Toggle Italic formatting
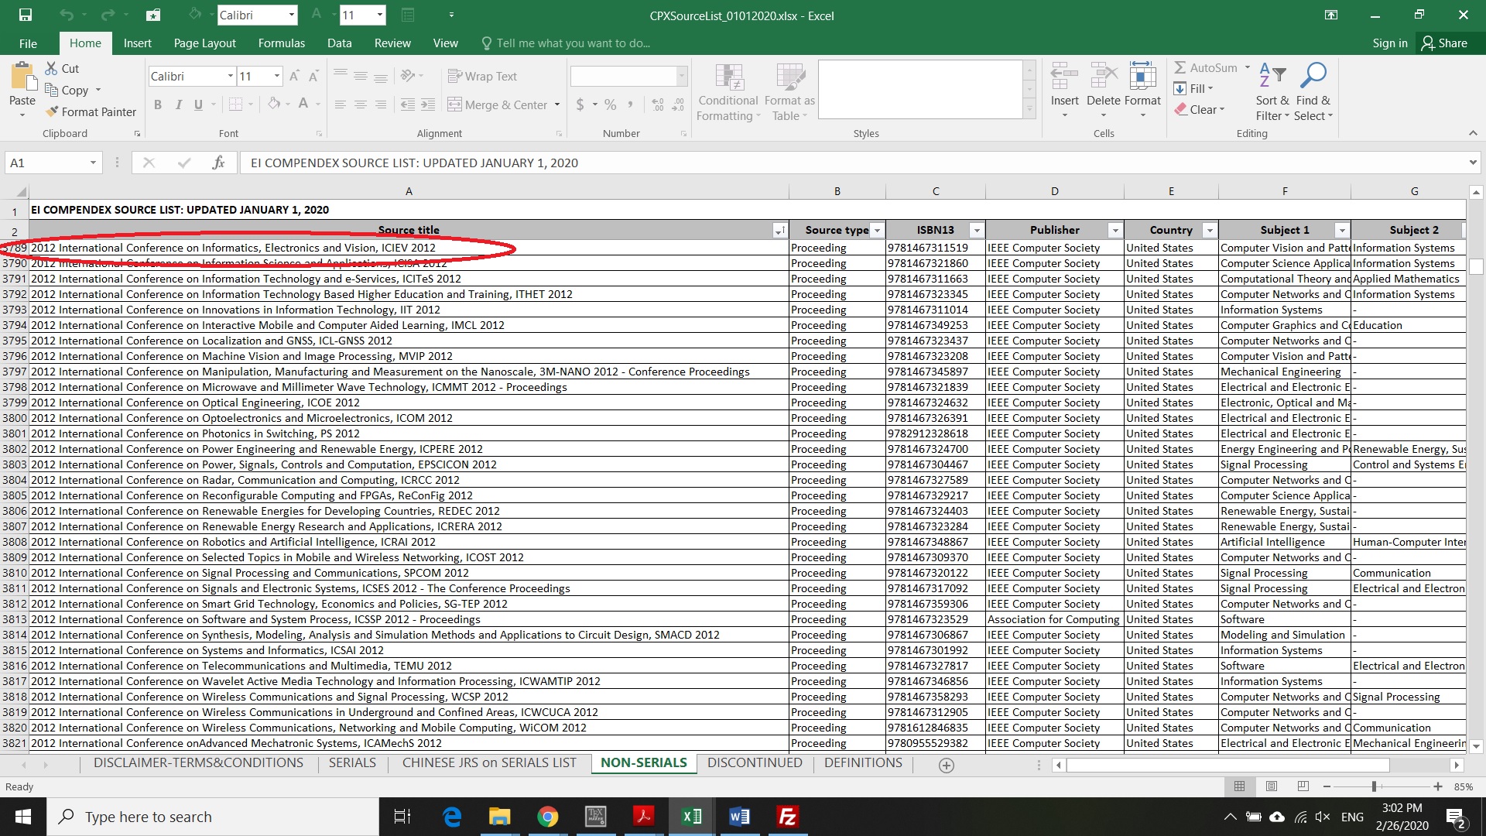1486x836 pixels. (178, 104)
